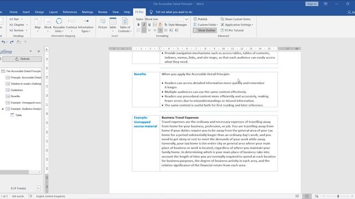The width and height of the screenshot is (355, 199).
Task: Switch to Read Mode view in status bar
Action: click(x=297, y=196)
